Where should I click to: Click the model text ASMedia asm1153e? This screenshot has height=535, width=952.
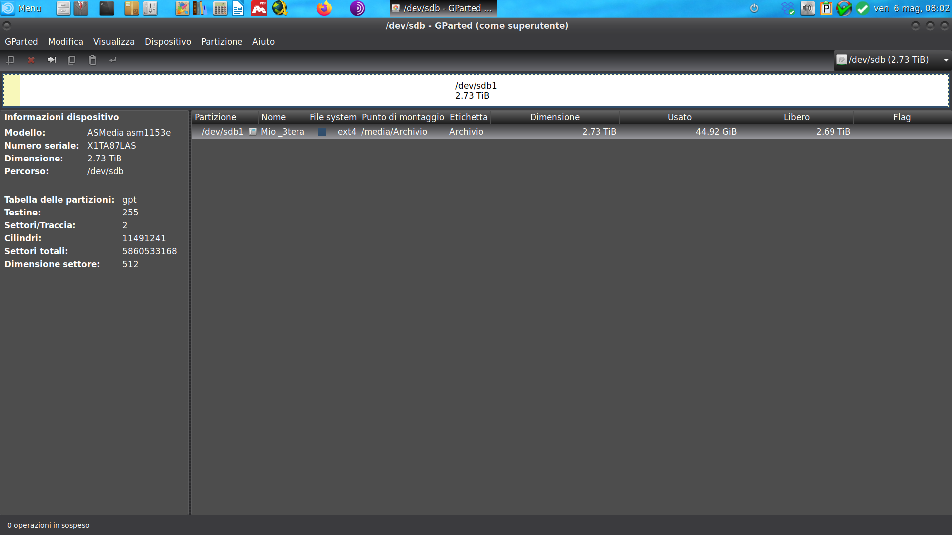point(129,133)
